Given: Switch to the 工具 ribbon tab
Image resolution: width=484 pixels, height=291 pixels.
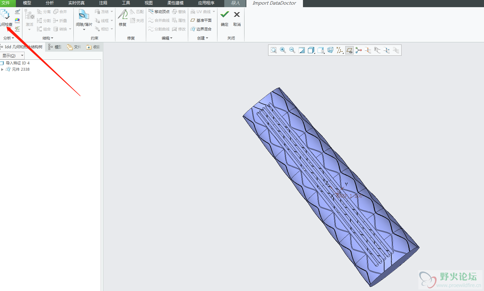Looking at the screenshot, I should click(x=126, y=3).
